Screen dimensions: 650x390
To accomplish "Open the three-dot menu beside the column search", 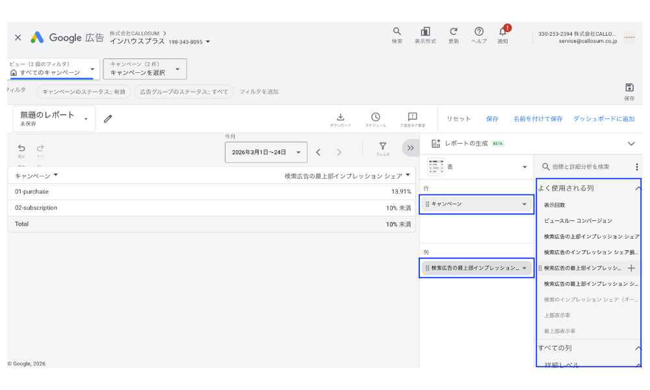I will (x=637, y=166).
